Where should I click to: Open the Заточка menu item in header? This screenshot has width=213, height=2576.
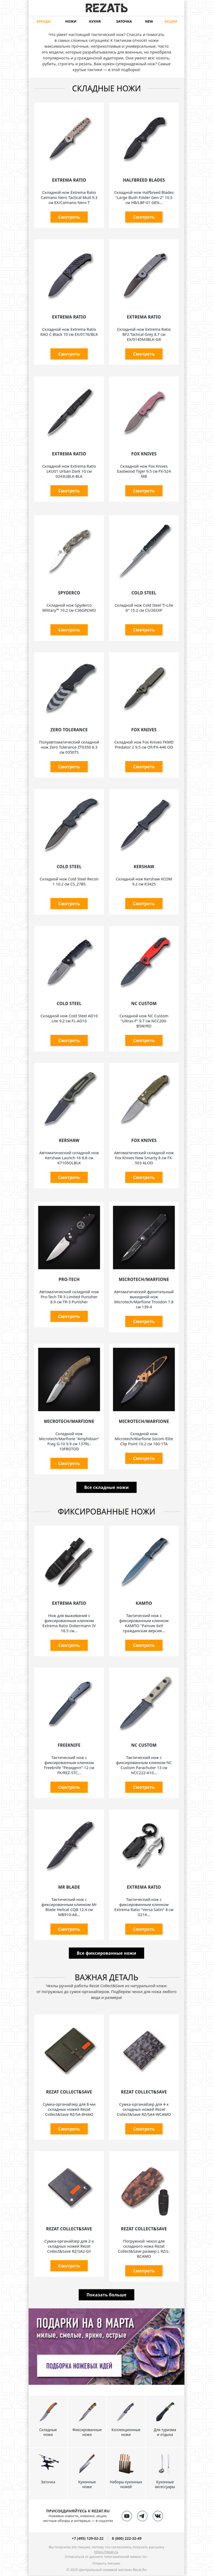[x=123, y=21]
